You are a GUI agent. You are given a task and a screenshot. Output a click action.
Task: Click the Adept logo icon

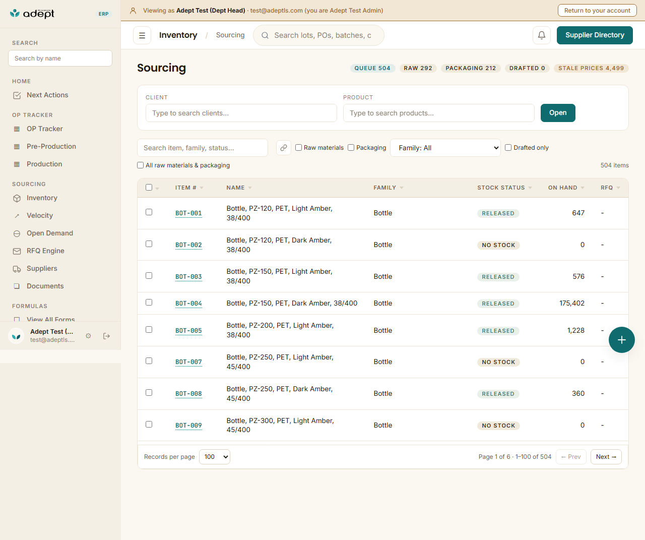[x=15, y=14]
